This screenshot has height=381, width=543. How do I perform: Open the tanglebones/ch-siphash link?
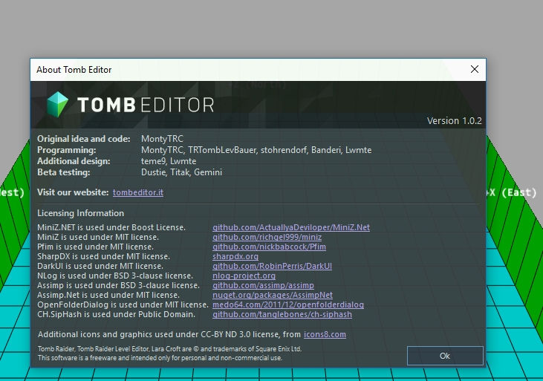282,315
